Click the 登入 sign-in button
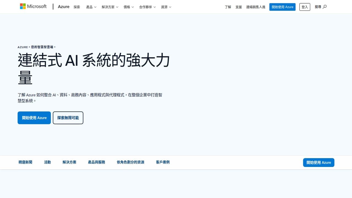 pyautogui.click(x=305, y=7)
